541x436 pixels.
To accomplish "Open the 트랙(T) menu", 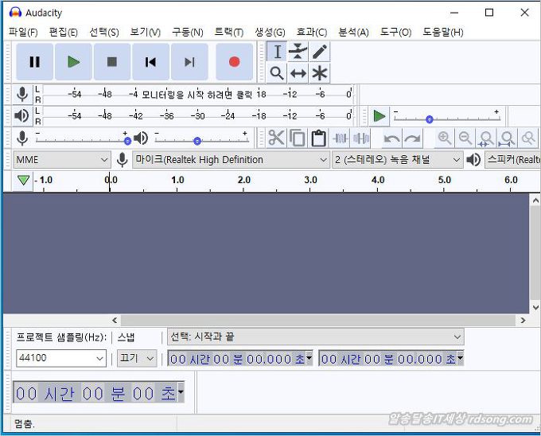I will [x=229, y=32].
